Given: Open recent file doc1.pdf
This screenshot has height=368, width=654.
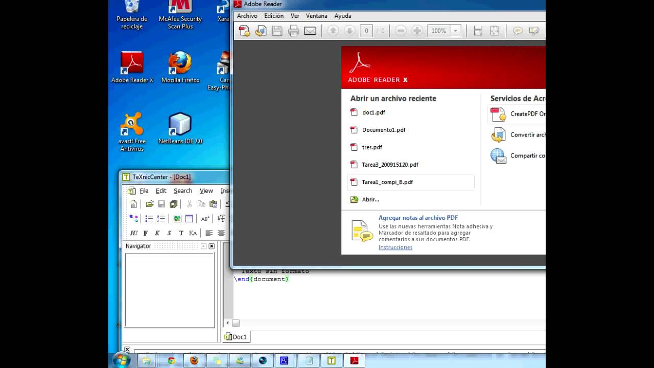Looking at the screenshot, I should pos(373,112).
